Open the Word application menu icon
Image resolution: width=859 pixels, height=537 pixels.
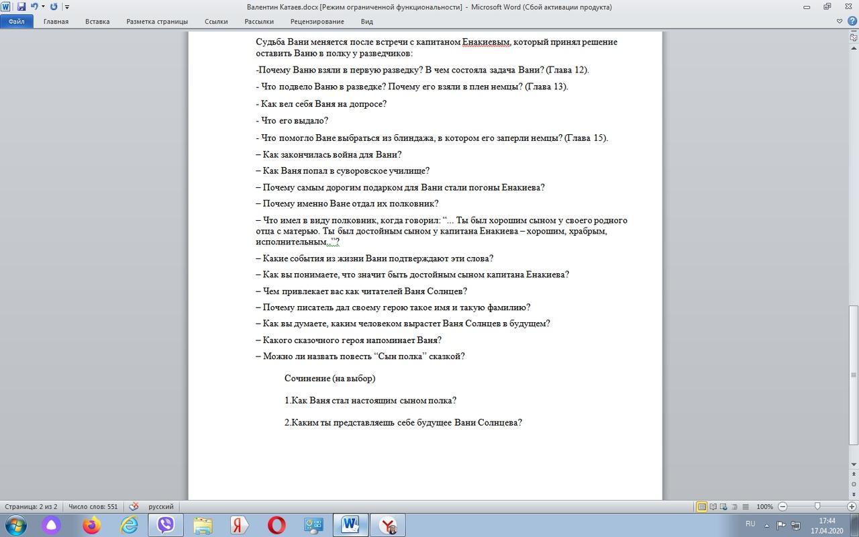pyautogui.click(x=6, y=7)
